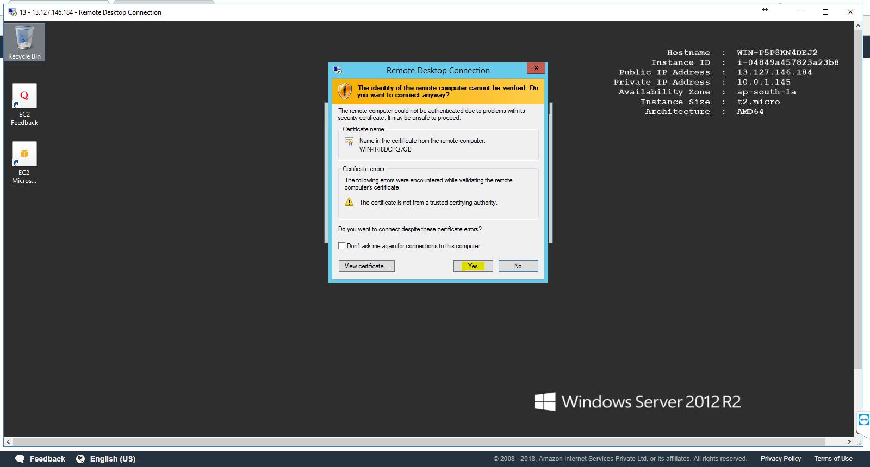Open the Terms of Use link
Image resolution: width=870 pixels, height=467 pixels.
pyautogui.click(x=833, y=459)
